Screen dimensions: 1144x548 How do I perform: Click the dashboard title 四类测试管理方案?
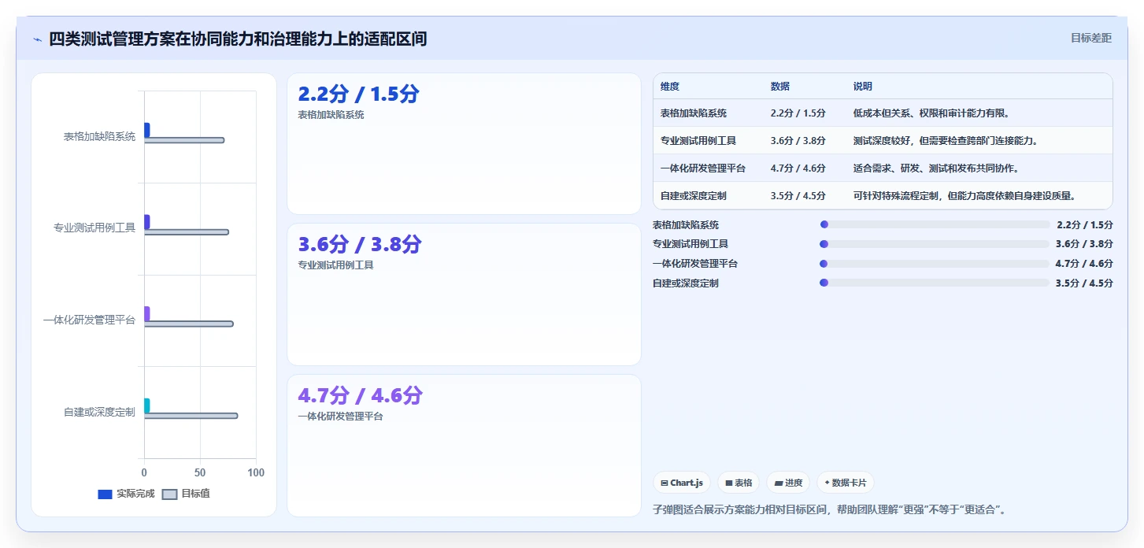click(x=238, y=39)
